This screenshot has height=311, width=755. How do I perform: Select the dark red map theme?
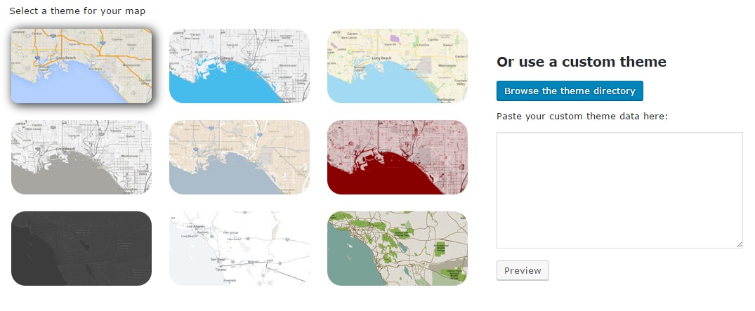click(x=398, y=157)
